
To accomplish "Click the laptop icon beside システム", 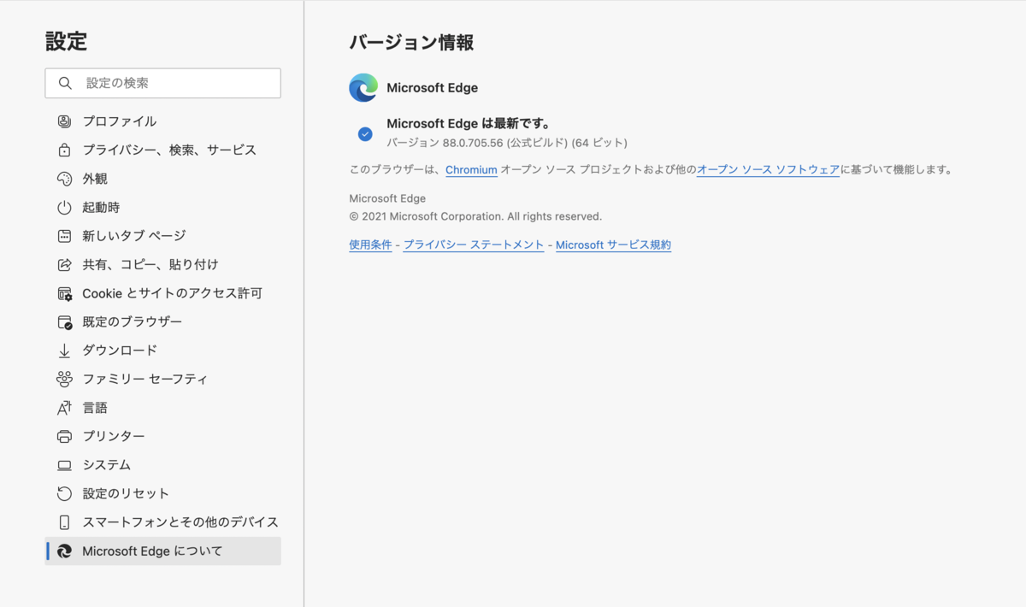I will 64,465.
